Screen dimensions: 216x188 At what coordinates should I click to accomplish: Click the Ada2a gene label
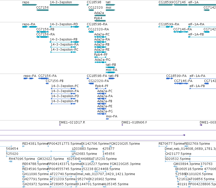tap(99, 13)
